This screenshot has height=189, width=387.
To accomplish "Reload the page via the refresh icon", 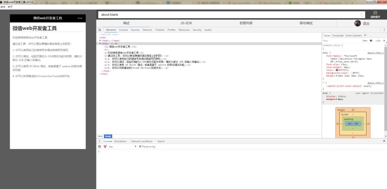I will point(362,15).
